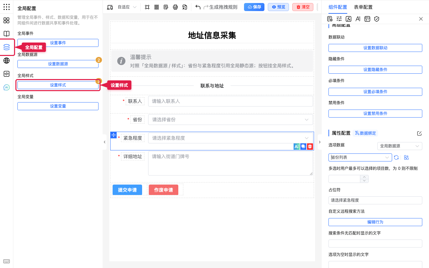Click the 设置样式 button
Image resolution: width=429 pixels, height=268 pixels.
[58, 85]
